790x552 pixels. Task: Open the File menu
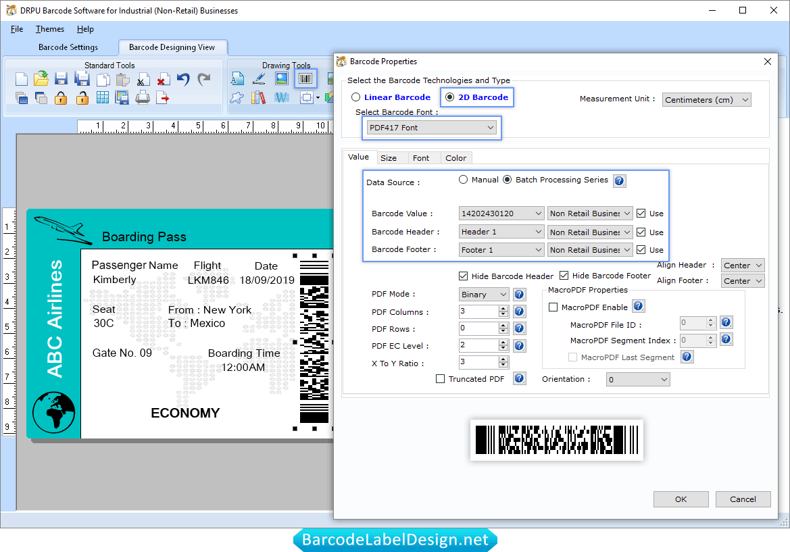pos(17,29)
